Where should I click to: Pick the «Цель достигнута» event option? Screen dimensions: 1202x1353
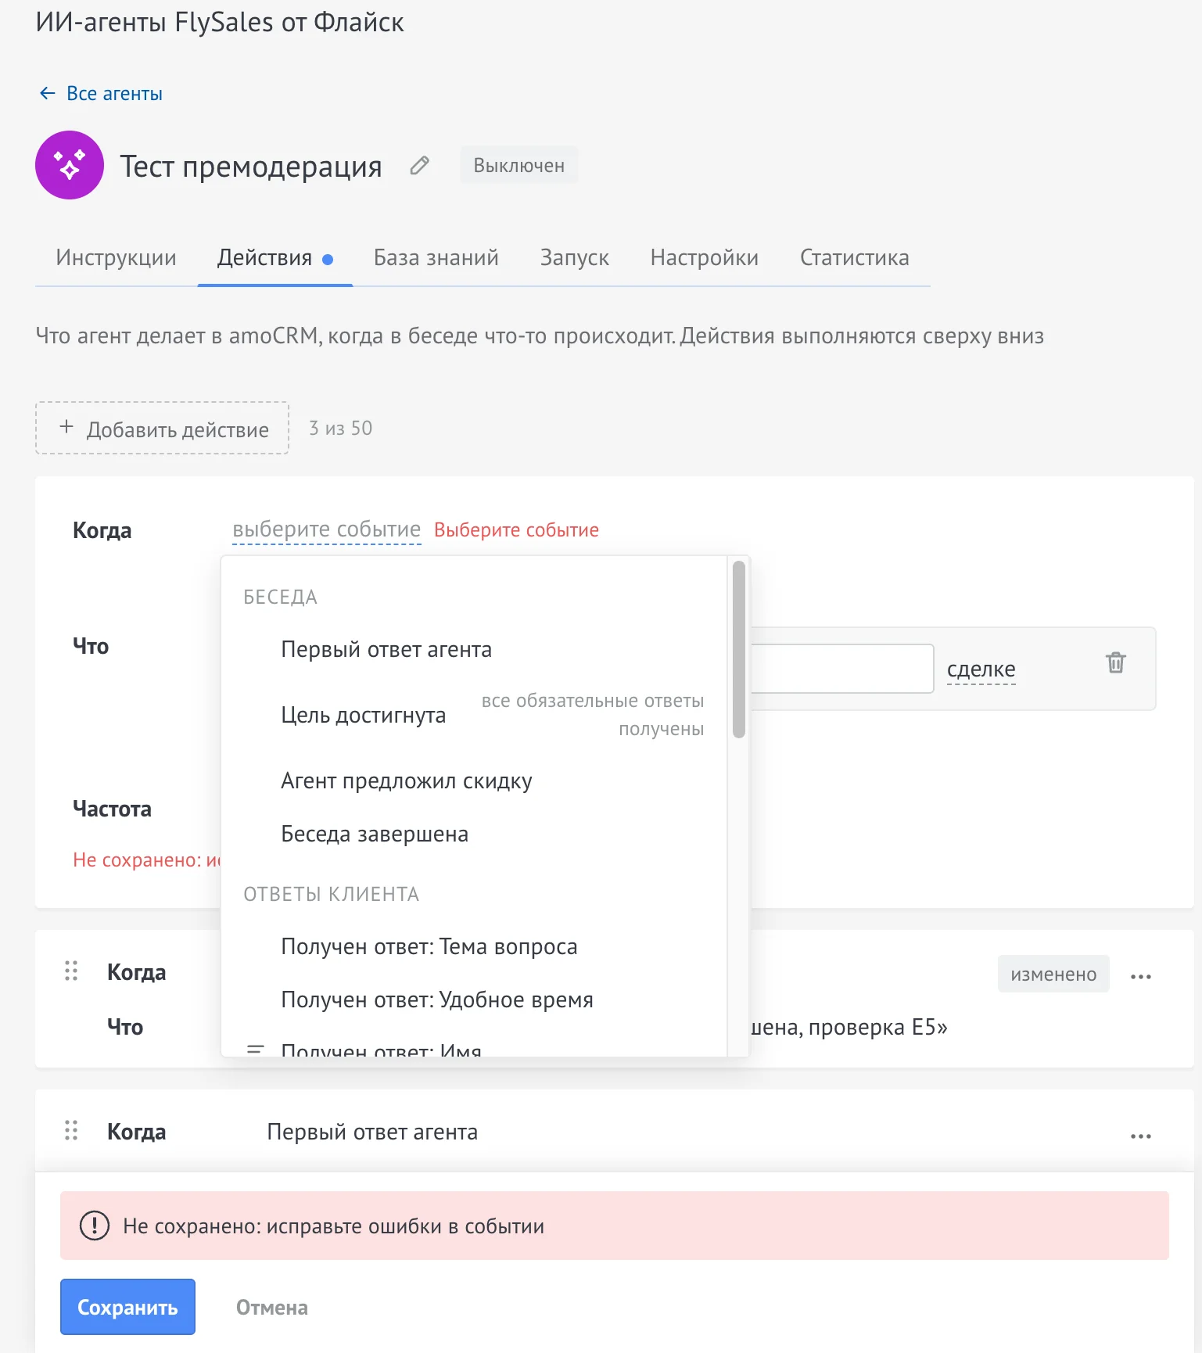[474, 715]
